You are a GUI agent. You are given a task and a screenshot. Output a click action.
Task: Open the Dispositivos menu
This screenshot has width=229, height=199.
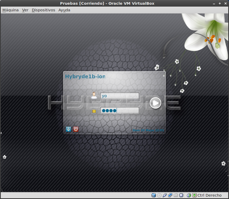[43, 10]
